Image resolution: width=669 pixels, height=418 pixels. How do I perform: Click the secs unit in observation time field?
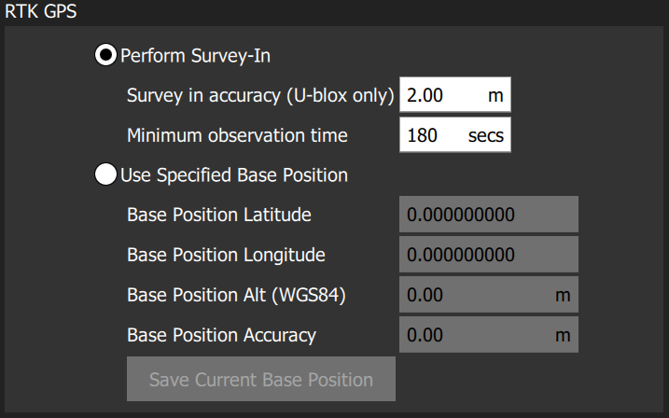(x=486, y=135)
